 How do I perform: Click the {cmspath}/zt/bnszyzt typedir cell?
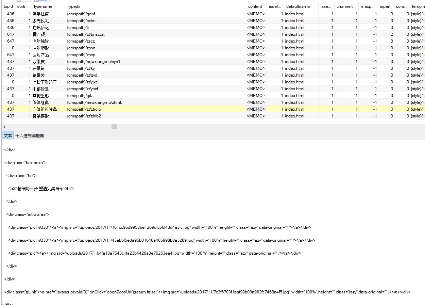click(156, 34)
